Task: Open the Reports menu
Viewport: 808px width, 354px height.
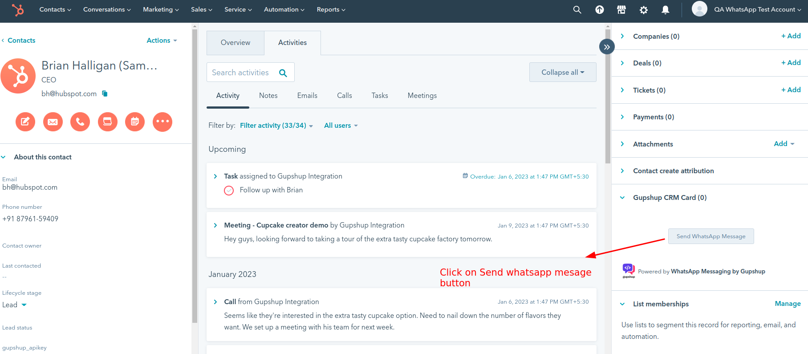Action: 331,9
